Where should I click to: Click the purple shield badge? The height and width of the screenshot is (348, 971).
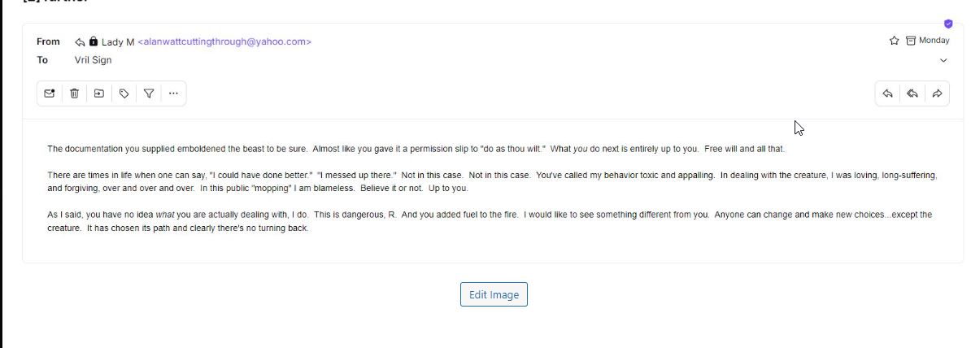click(948, 24)
